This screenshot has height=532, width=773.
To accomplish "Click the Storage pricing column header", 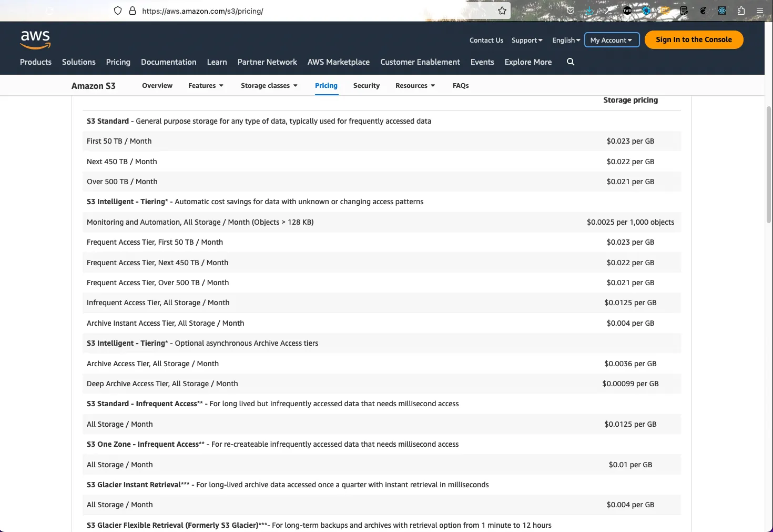I will [x=630, y=100].
